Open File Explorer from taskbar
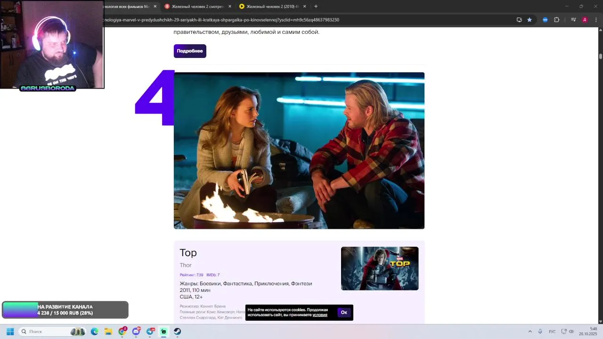Screen dimensions: 603x339 coord(108,331)
